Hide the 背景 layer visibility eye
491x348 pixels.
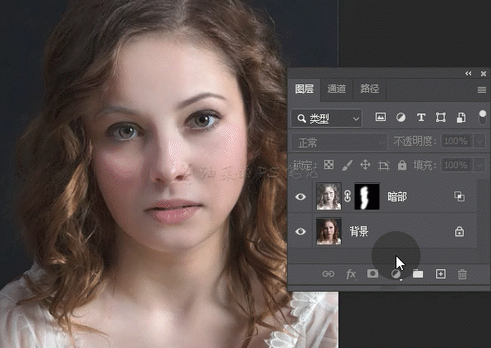click(x=300, y=231)
